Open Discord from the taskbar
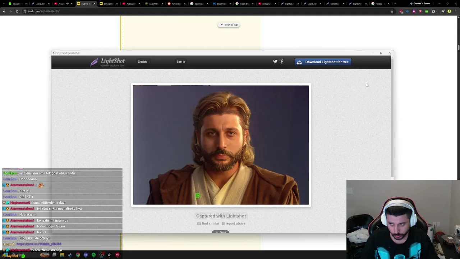The height and width of the screenshot is (259, 460). click(86, 255)
